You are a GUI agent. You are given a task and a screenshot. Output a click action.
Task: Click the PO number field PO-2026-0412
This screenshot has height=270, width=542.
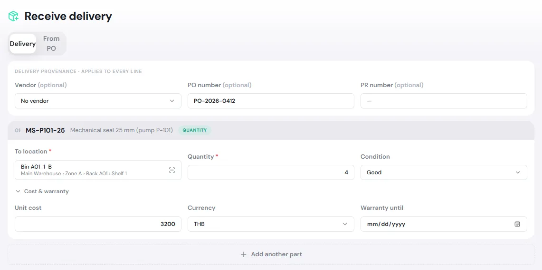pyautogui.click(x=271, y=101)
